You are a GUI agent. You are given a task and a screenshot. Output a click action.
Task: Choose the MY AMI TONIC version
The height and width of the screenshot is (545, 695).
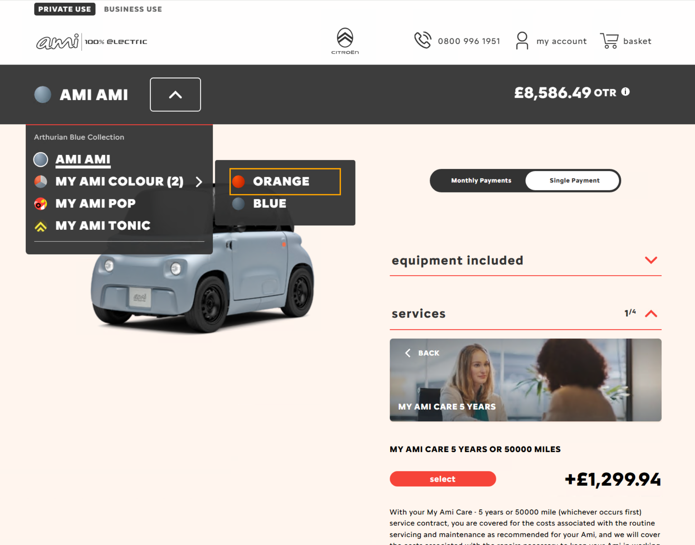pyautogui.click(x=103, y=226)
